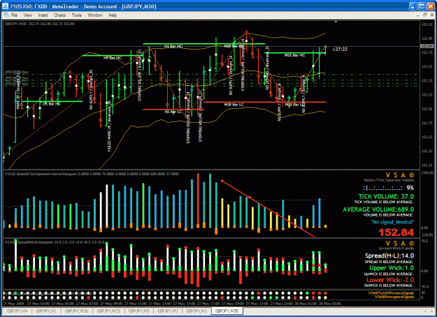Click the MetaTrader app icon in title bar
Image resolution: width=437 pixels, height=317 pixels.
click(x=6, y=6)
